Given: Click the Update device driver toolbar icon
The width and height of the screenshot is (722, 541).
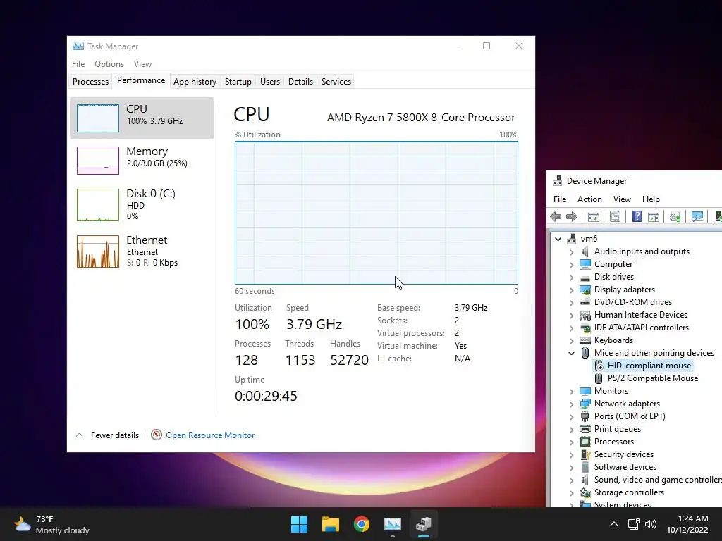Looking at the screenshot, I should click(675, 217).
